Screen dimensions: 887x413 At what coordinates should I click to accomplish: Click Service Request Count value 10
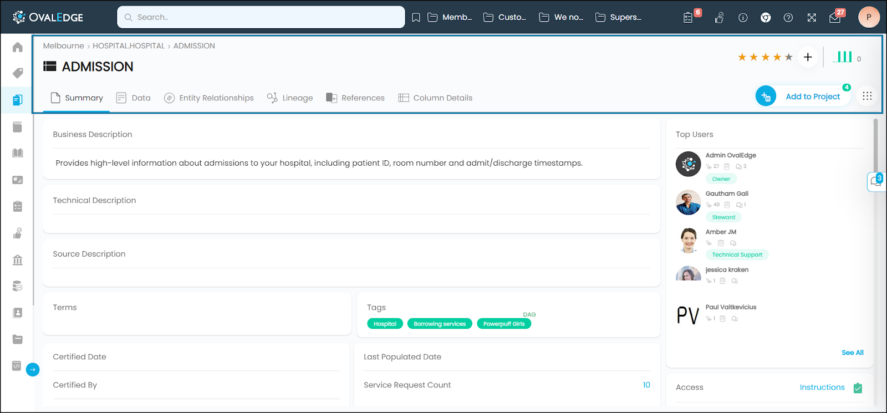(x=646, y=385)
